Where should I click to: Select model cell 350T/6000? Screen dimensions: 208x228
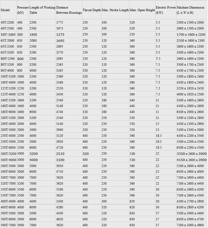coord(8,189)
